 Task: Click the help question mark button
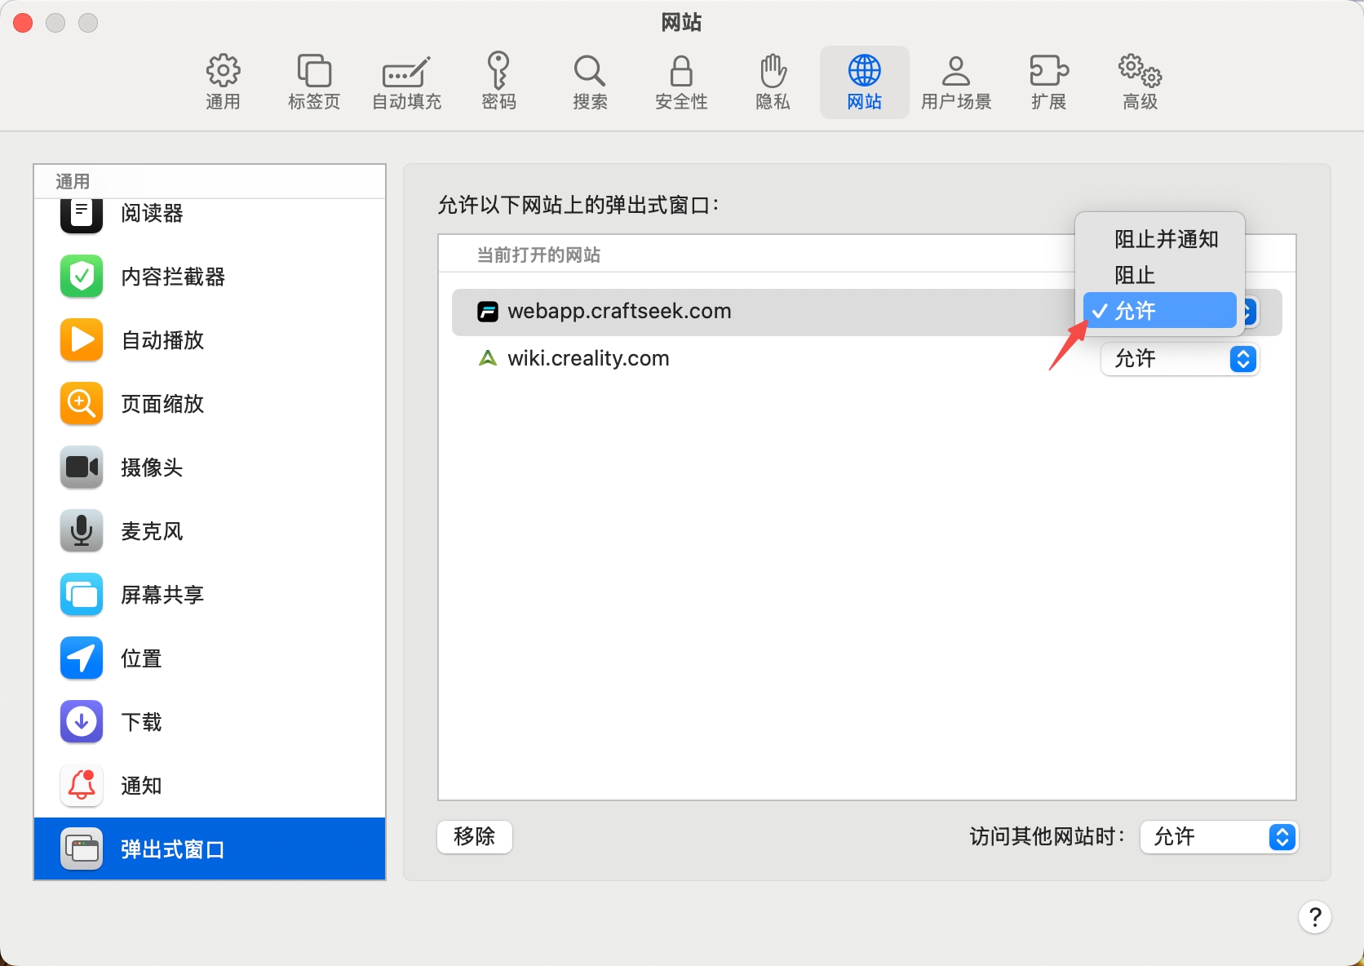1315,917
